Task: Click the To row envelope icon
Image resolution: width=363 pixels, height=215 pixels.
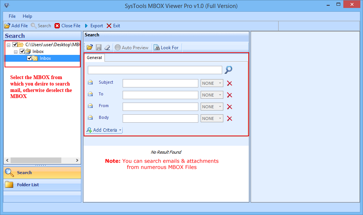Action: point(90,94)
